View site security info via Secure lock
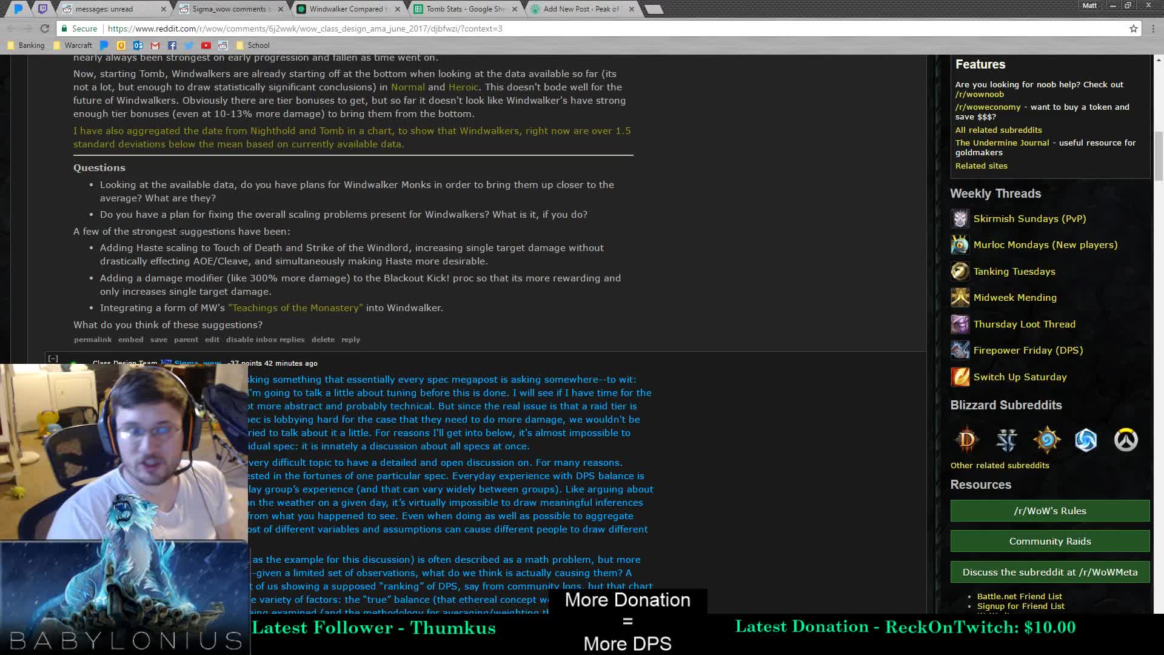Viewport: 1164px width, 655px height. pos(79,29)
